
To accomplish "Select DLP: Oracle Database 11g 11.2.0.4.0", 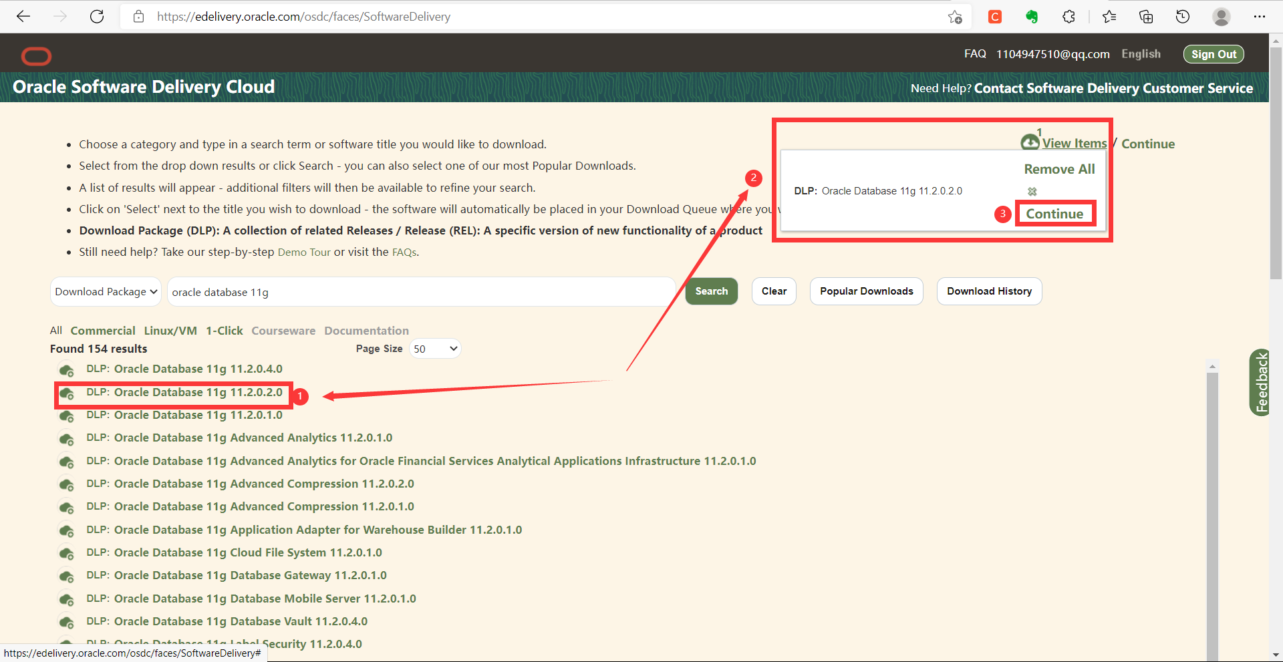I will point(184,369).
